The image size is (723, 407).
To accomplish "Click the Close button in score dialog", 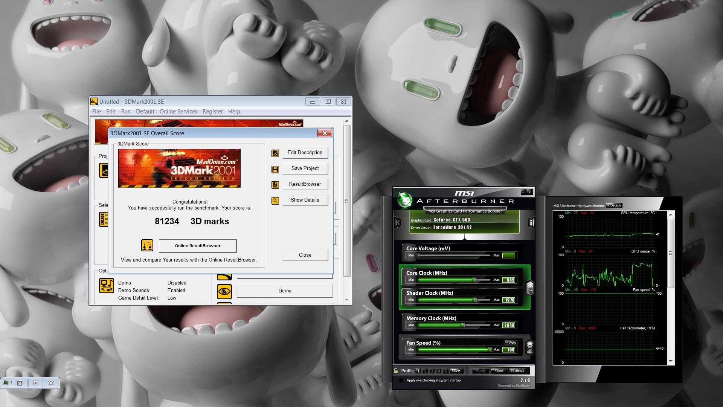I will (305, 255).
